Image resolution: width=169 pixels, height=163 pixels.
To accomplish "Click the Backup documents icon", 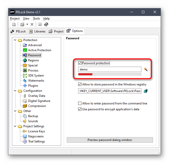I will [25, 116].
